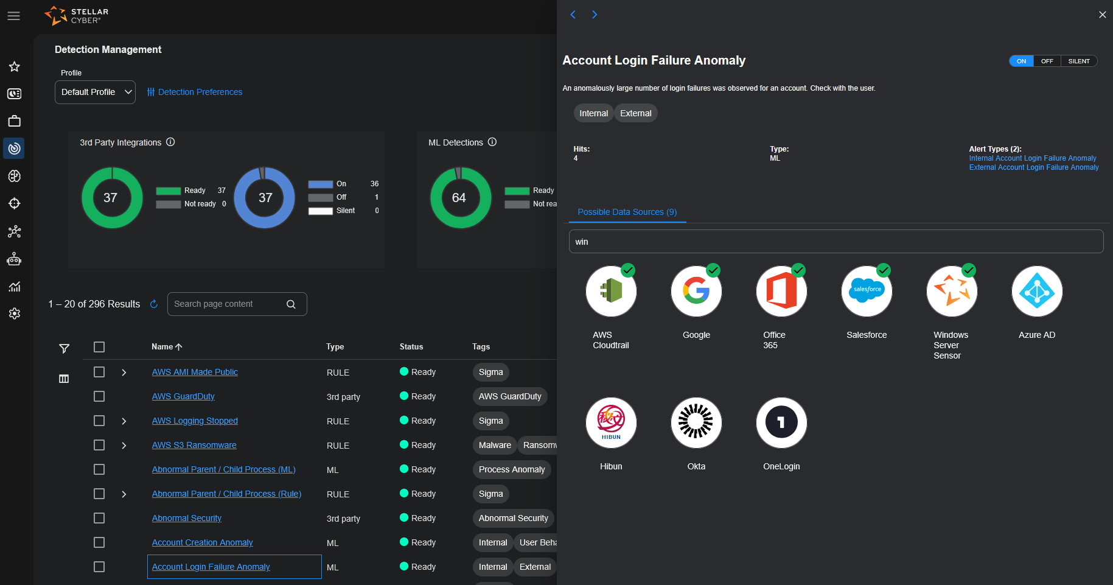1113x585 pixels.
Task: Check the Account Login Failure Anomaly row
Action: pyautogui.click(x=99, y=567)
